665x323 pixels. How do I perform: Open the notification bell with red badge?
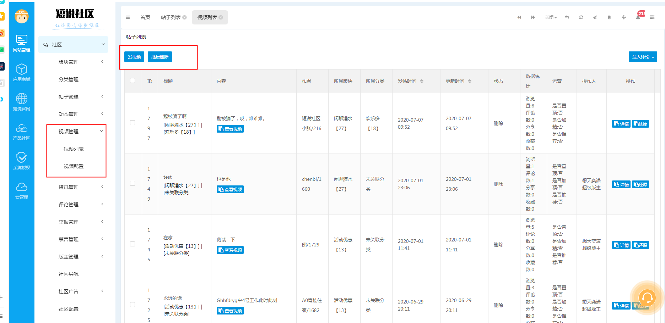638,17
